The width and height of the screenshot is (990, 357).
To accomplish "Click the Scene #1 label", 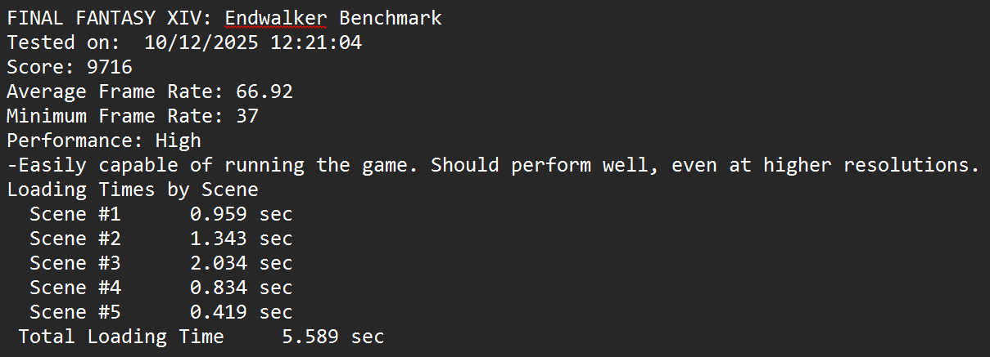I will pyautogui.click(x=75, y=214).
